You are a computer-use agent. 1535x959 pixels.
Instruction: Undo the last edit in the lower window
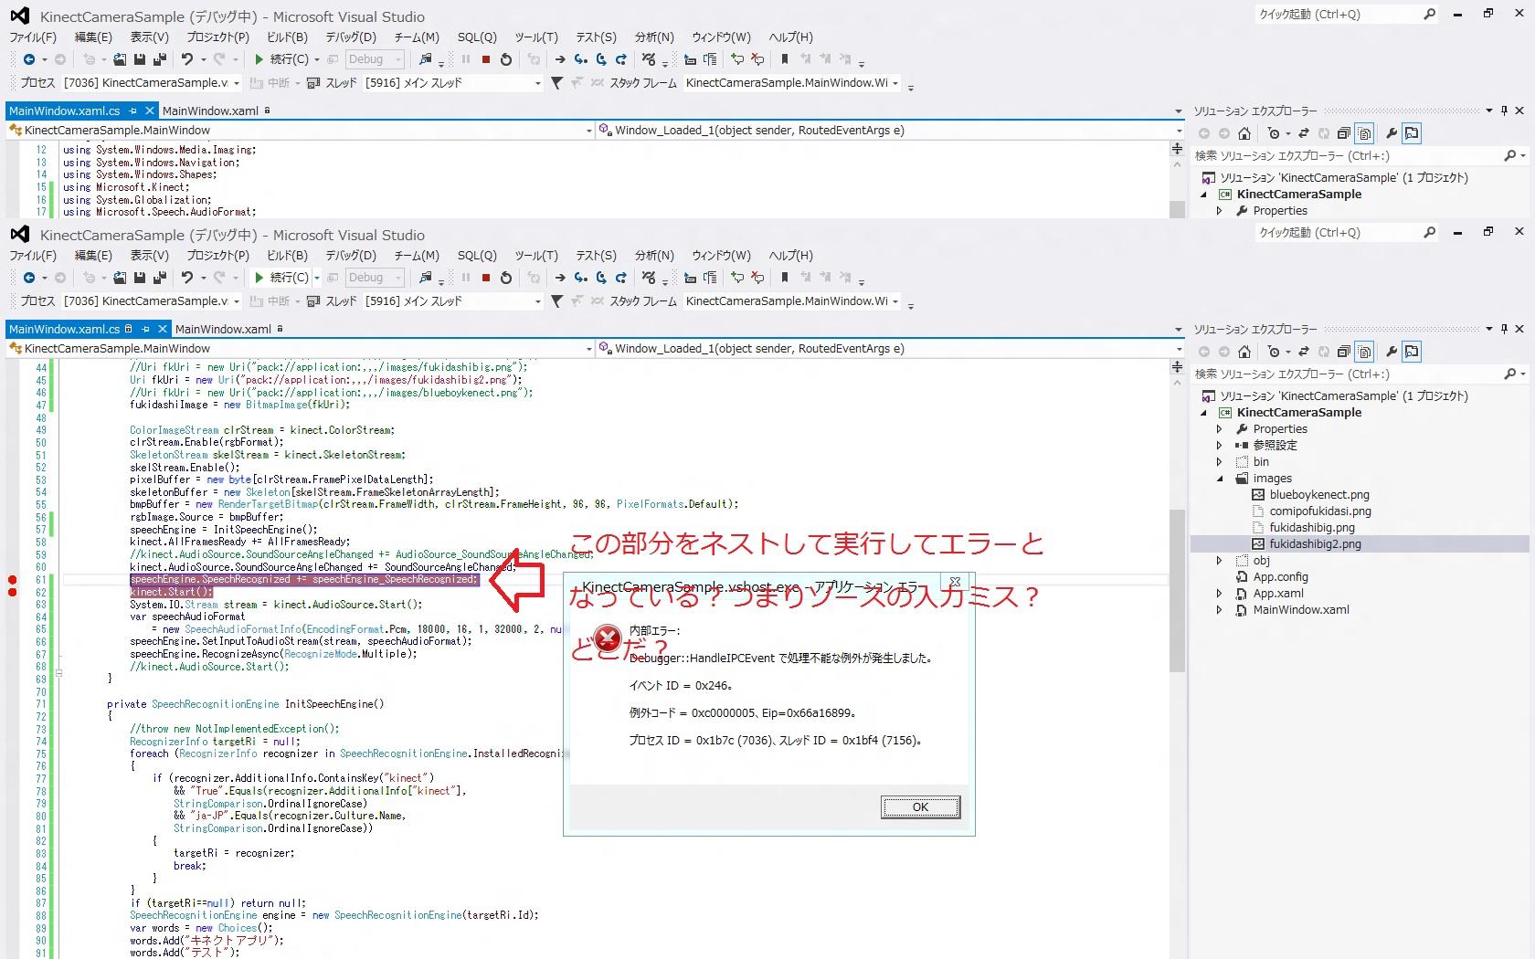[x=187, y=278]
